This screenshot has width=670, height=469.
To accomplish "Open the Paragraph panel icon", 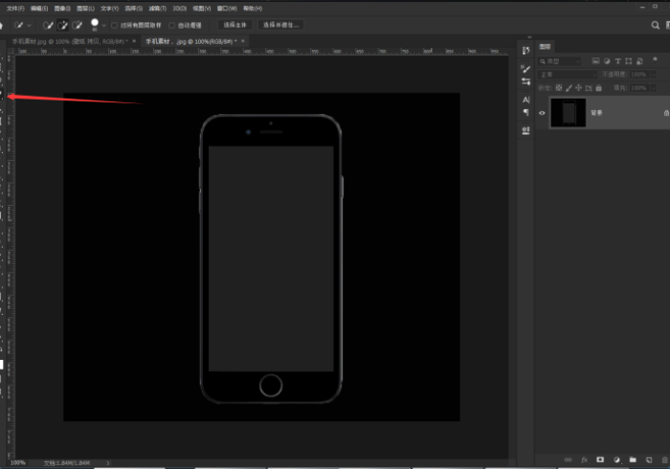I will [525, 113].
